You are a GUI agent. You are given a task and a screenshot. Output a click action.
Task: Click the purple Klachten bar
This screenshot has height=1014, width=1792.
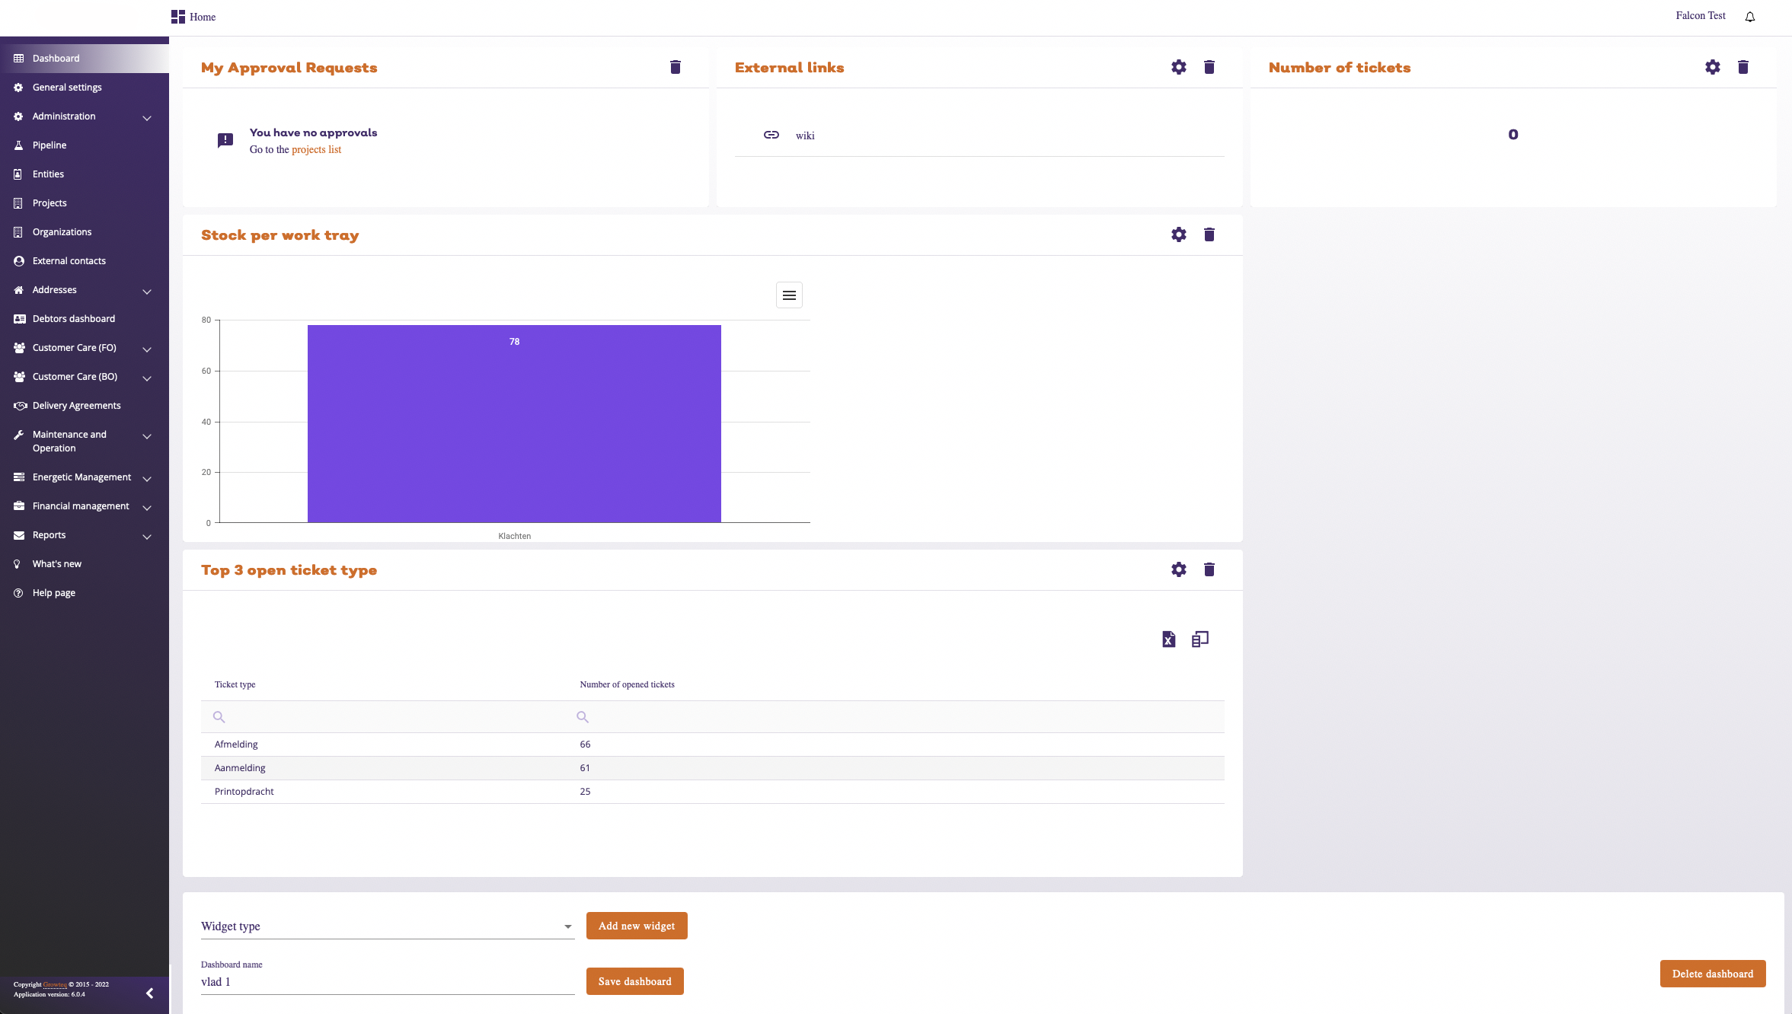click(514, 426)
